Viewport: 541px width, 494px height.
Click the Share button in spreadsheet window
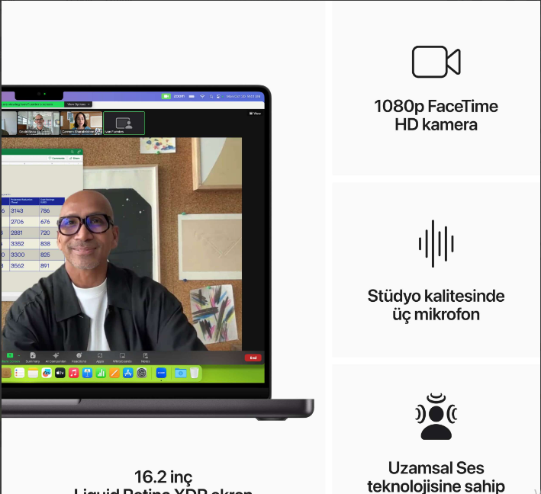(74, 158)
